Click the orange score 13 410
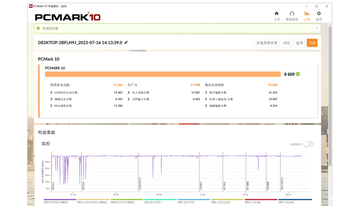 coord(273,85)
